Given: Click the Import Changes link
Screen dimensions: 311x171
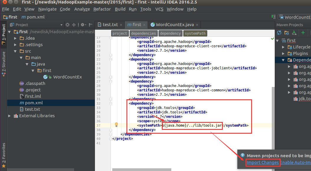Looking at the screenshot, I should 262,162.
